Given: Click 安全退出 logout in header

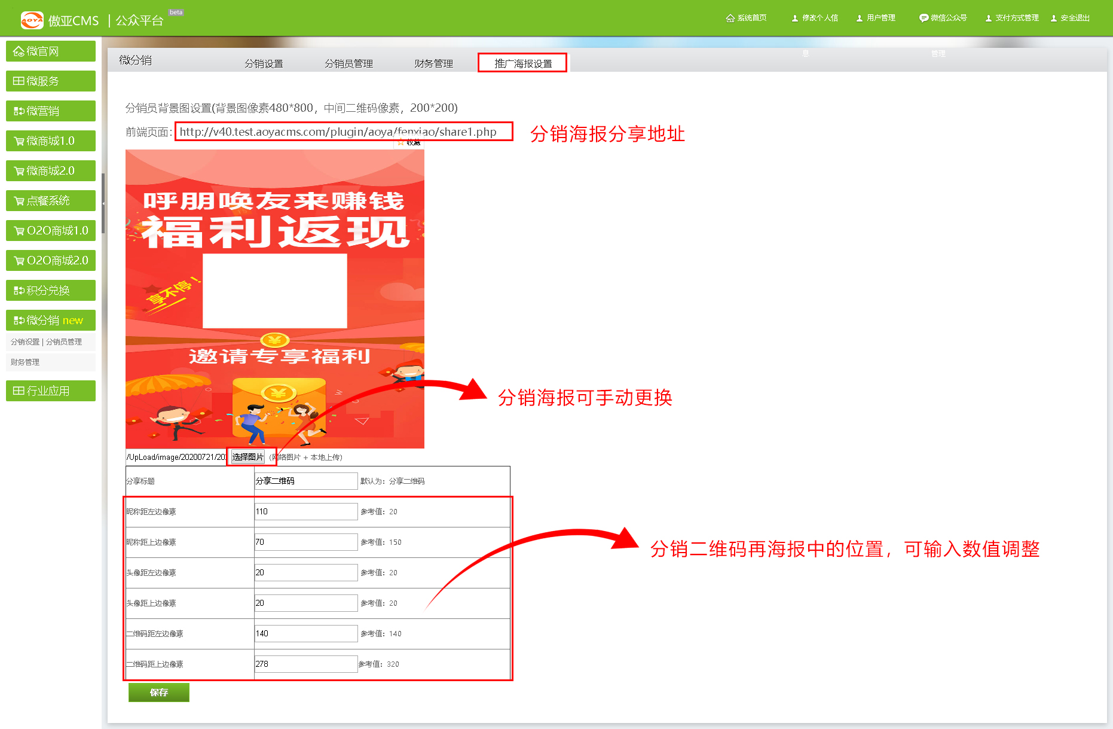Looking at the screenshot, I should [x=1070, y=18].
